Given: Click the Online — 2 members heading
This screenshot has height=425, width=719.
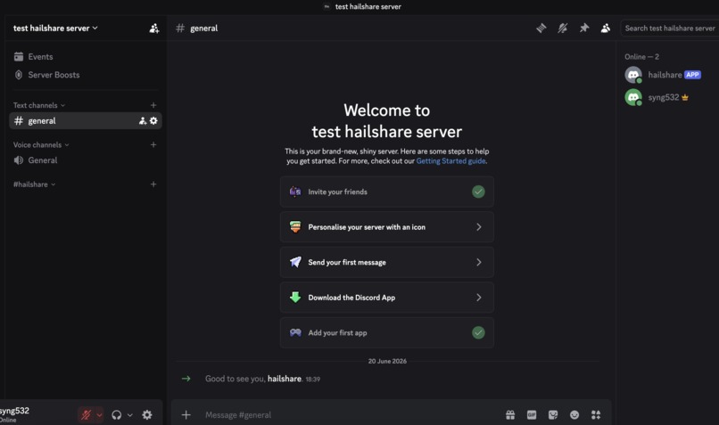Looking at the screenshot, I should pos(641,57).
